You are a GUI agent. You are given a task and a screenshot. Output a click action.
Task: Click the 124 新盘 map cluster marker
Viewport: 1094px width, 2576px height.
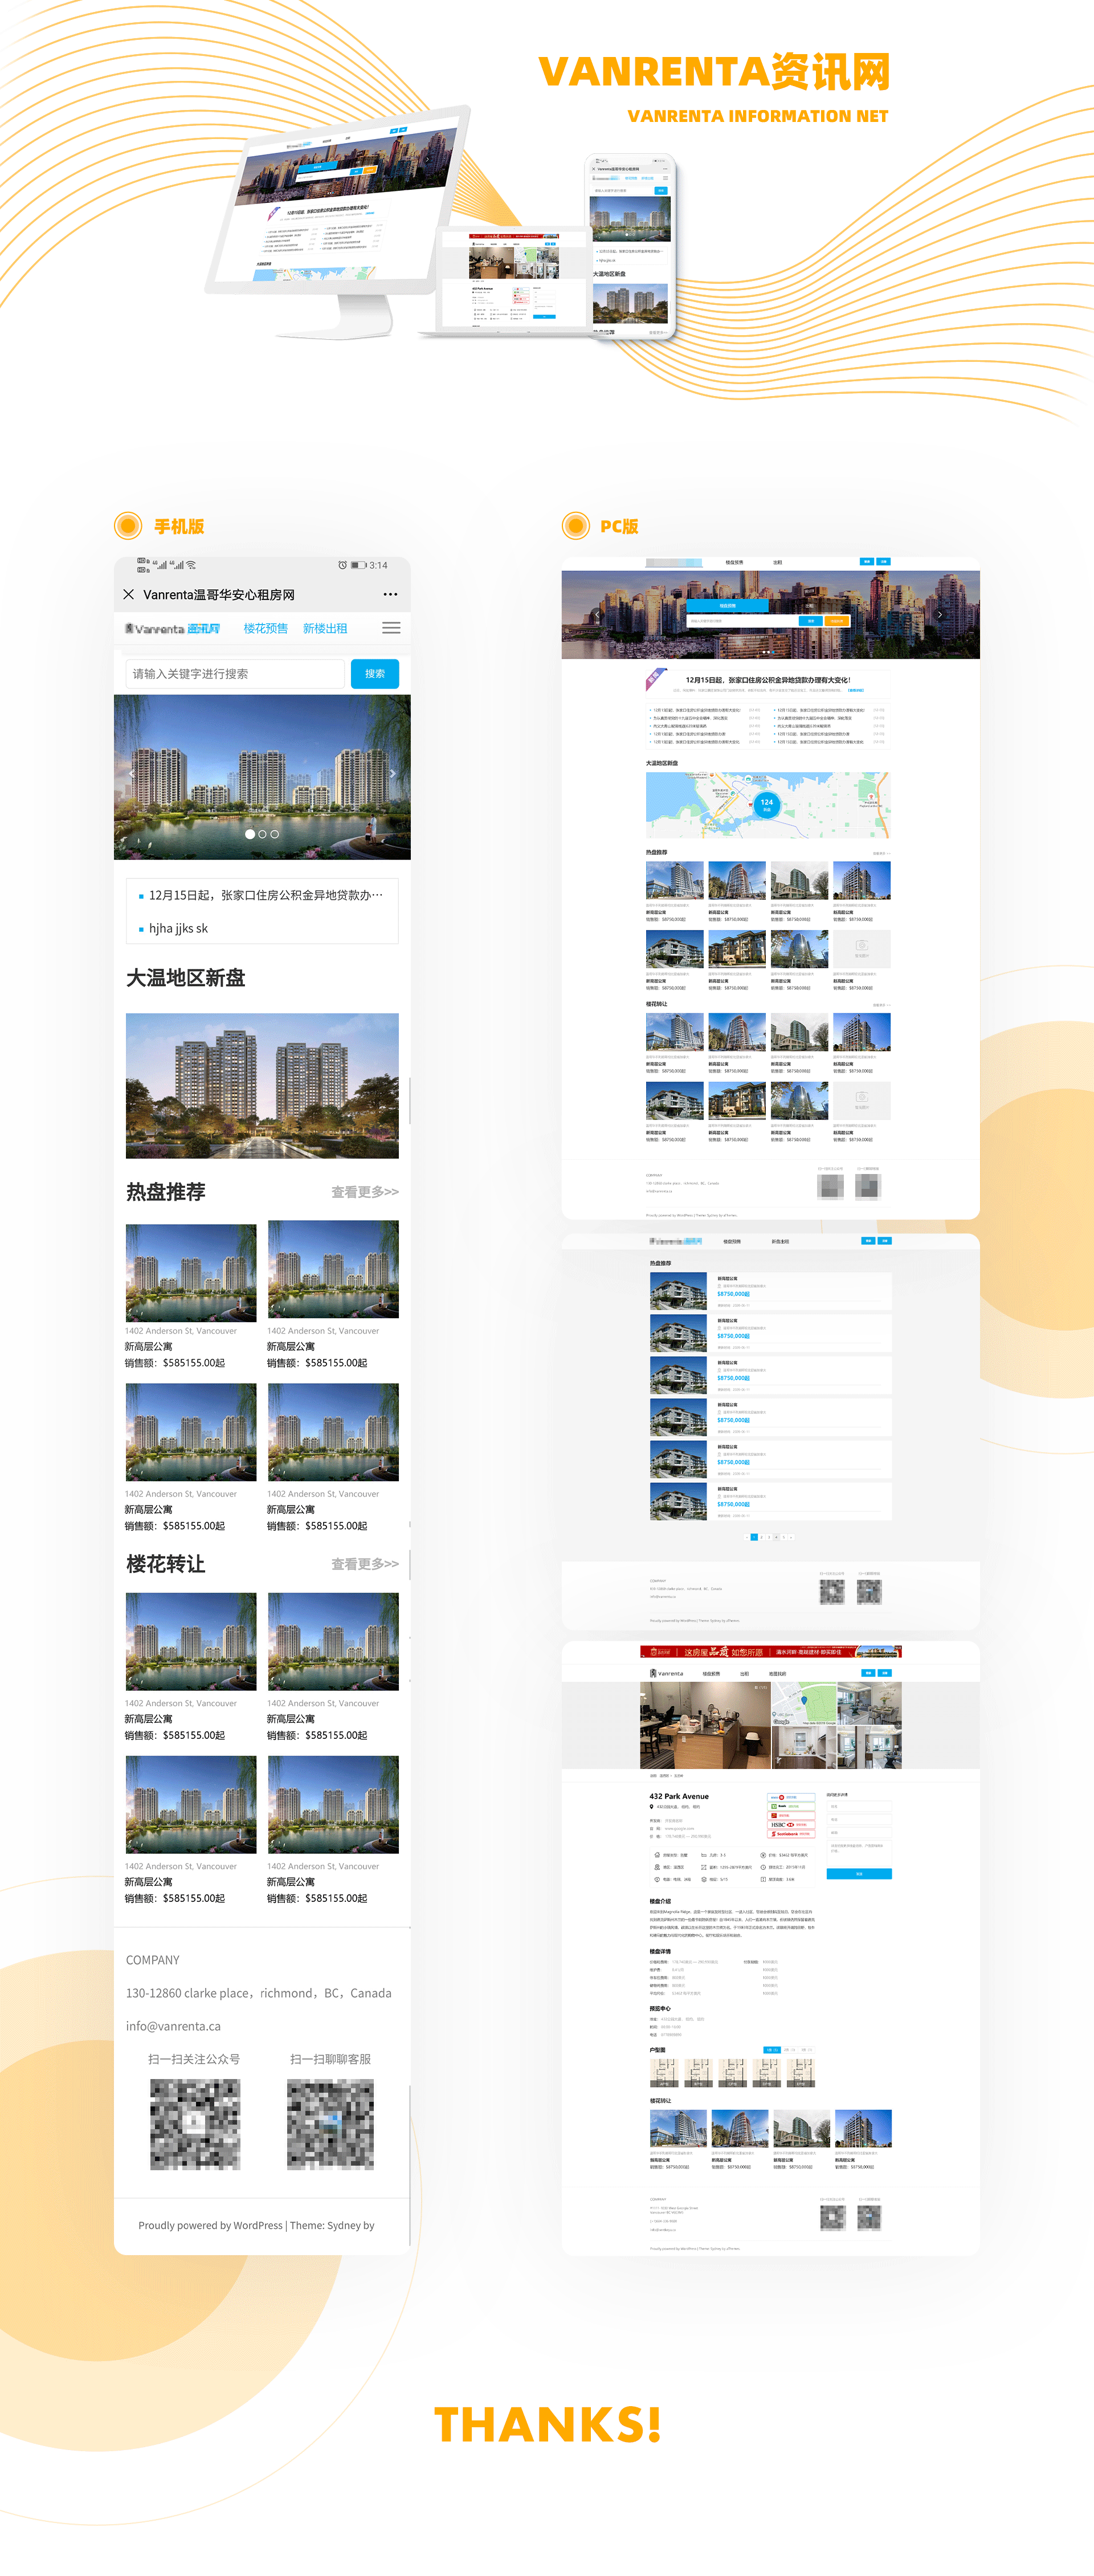point(766,804)
